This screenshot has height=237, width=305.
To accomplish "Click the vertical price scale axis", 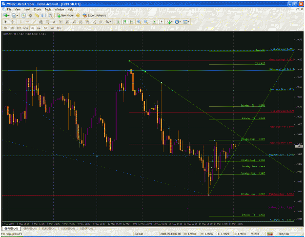I will coord(299,126).
